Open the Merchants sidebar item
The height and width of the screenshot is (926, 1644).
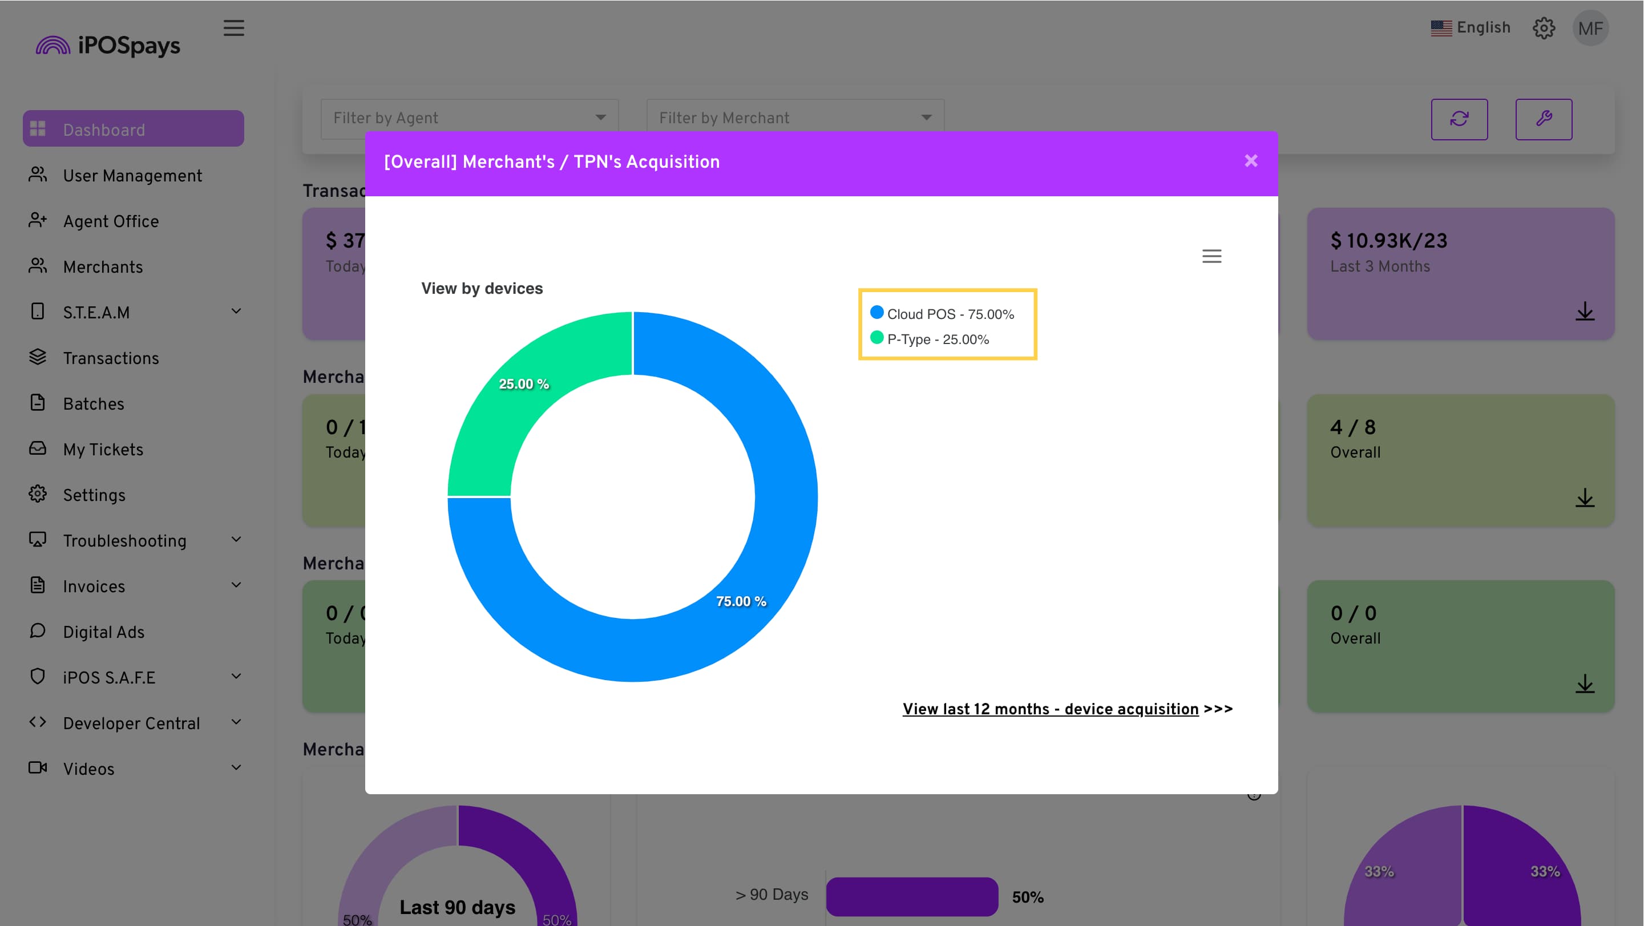point(102,267)
